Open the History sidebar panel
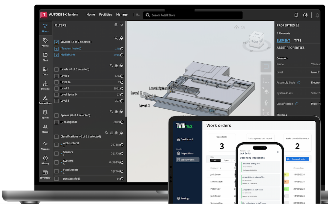The height and width of the screenshot is (204, 328). 45,160
